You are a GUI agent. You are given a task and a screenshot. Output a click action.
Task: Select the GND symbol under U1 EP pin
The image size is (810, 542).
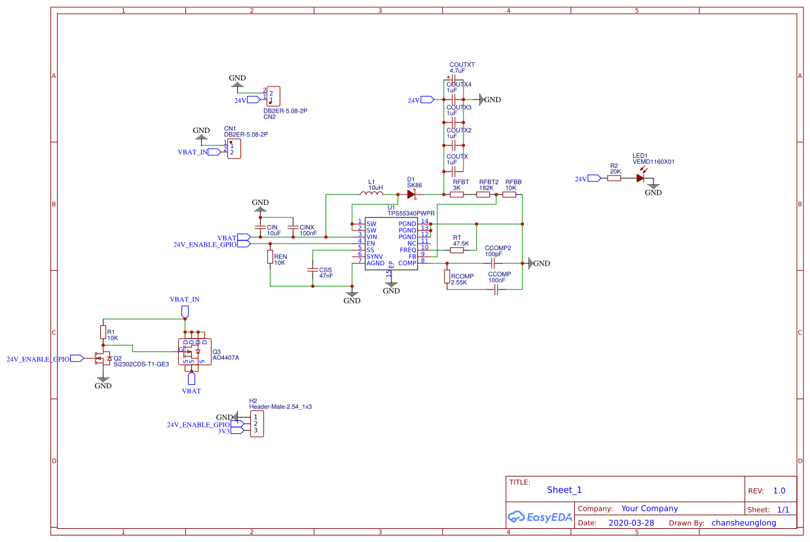(x=391, y=288)
